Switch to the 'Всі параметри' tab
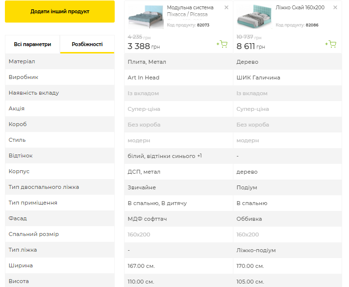 click(32, 44)
